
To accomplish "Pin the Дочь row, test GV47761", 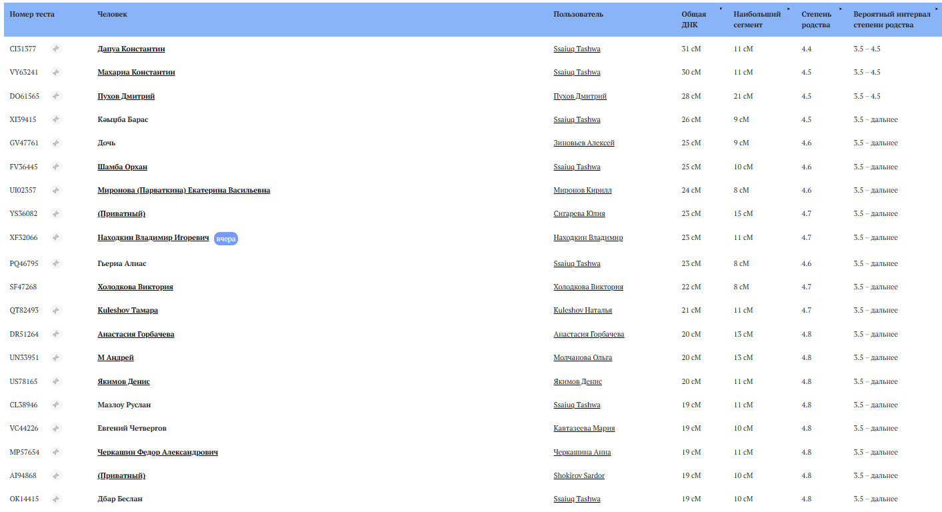I will (57, 143).
